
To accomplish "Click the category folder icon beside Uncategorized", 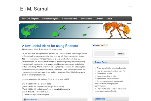I will point(25,99).
